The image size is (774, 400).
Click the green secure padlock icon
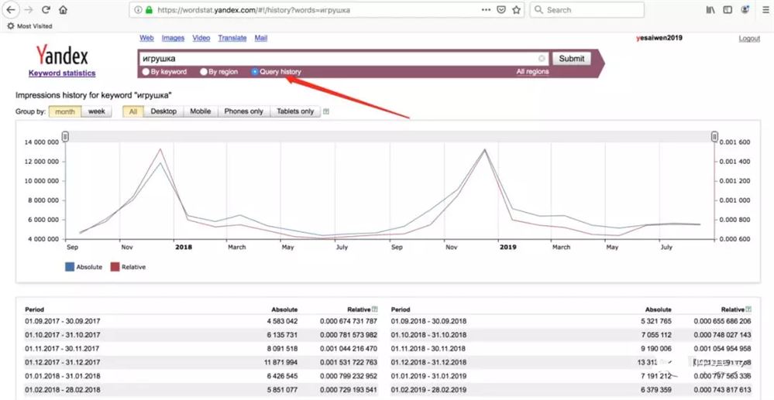coord(149,10)
